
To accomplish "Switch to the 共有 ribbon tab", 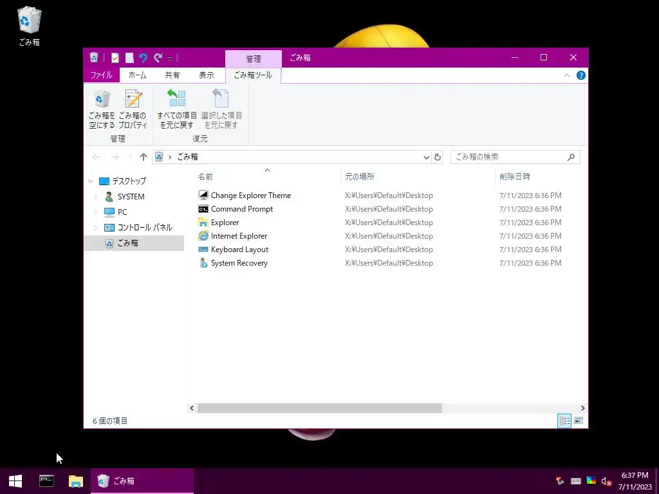I will [x=172, y=75].
